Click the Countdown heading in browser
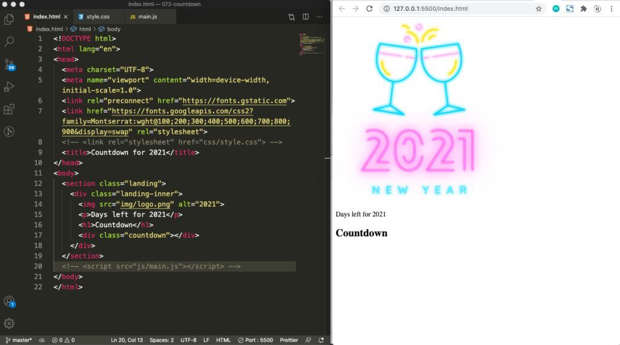The image size is (620, 345). (x=361, y=233)
